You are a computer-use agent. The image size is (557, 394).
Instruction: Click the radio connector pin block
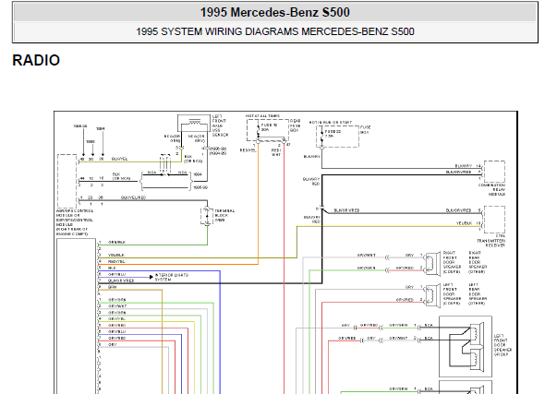(77, 316)
